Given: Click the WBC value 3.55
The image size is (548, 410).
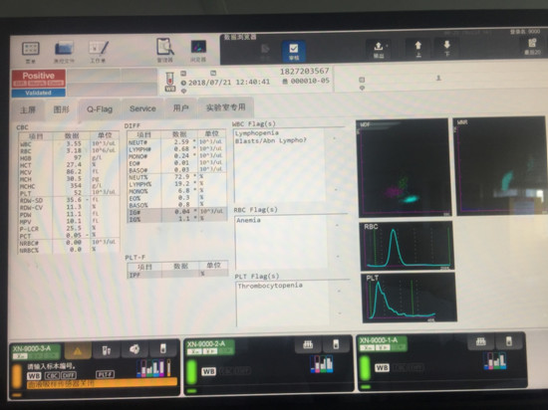Looking at the screenshot, I should (74, 143).
